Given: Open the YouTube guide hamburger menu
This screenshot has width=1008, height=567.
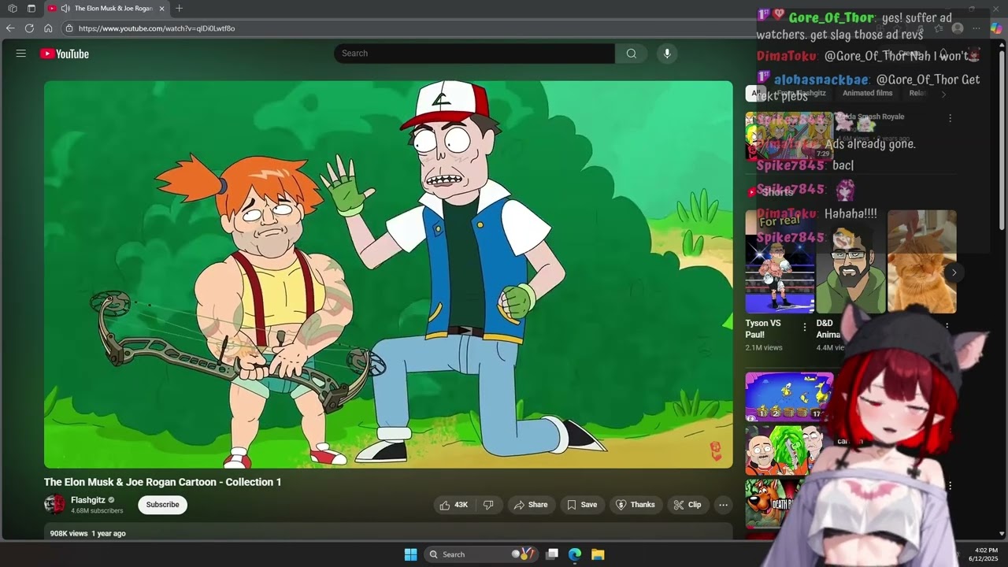Looking at the screenshot, I should [21, 54].
